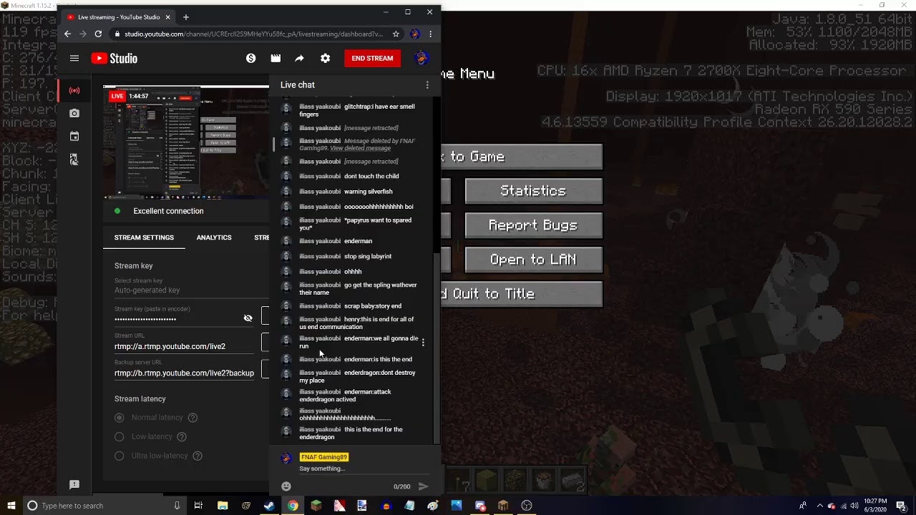The image size is (916, 515).
Task: Open Chrome three-dot menu
Action: pyautogui.click(x=430, y=34)
